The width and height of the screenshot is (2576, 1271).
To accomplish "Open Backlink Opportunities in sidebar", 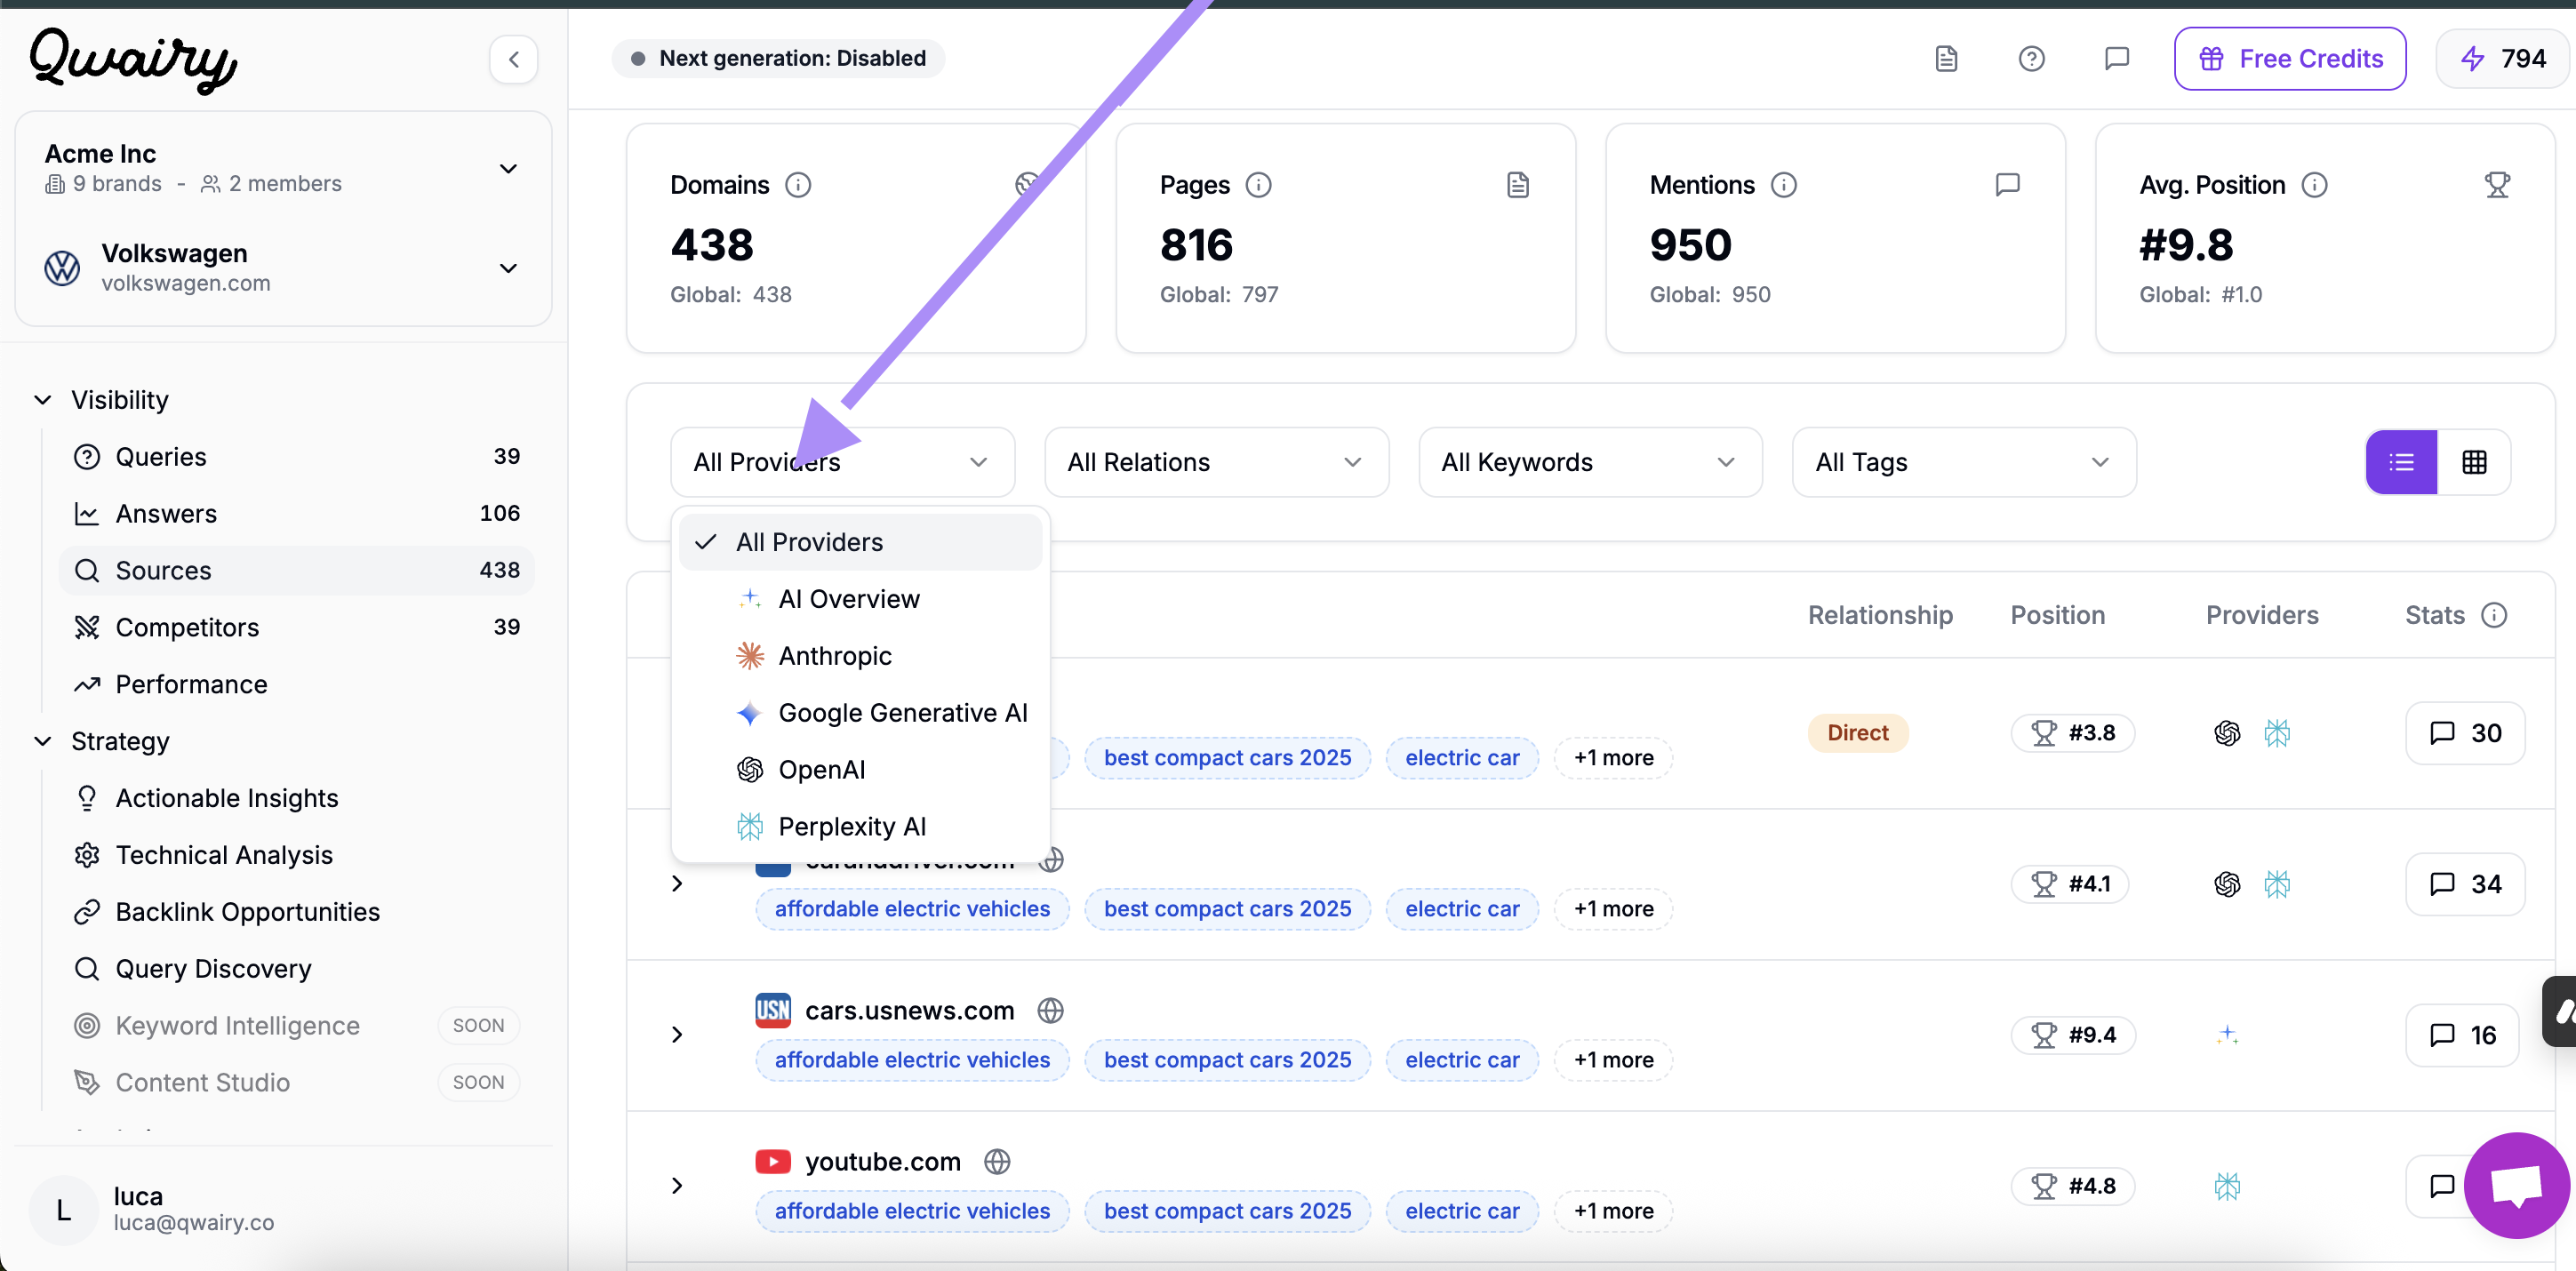I will (296, 913).
